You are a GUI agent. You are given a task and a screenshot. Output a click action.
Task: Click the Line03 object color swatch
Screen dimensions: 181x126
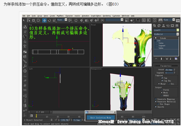[x=178, y=30]
